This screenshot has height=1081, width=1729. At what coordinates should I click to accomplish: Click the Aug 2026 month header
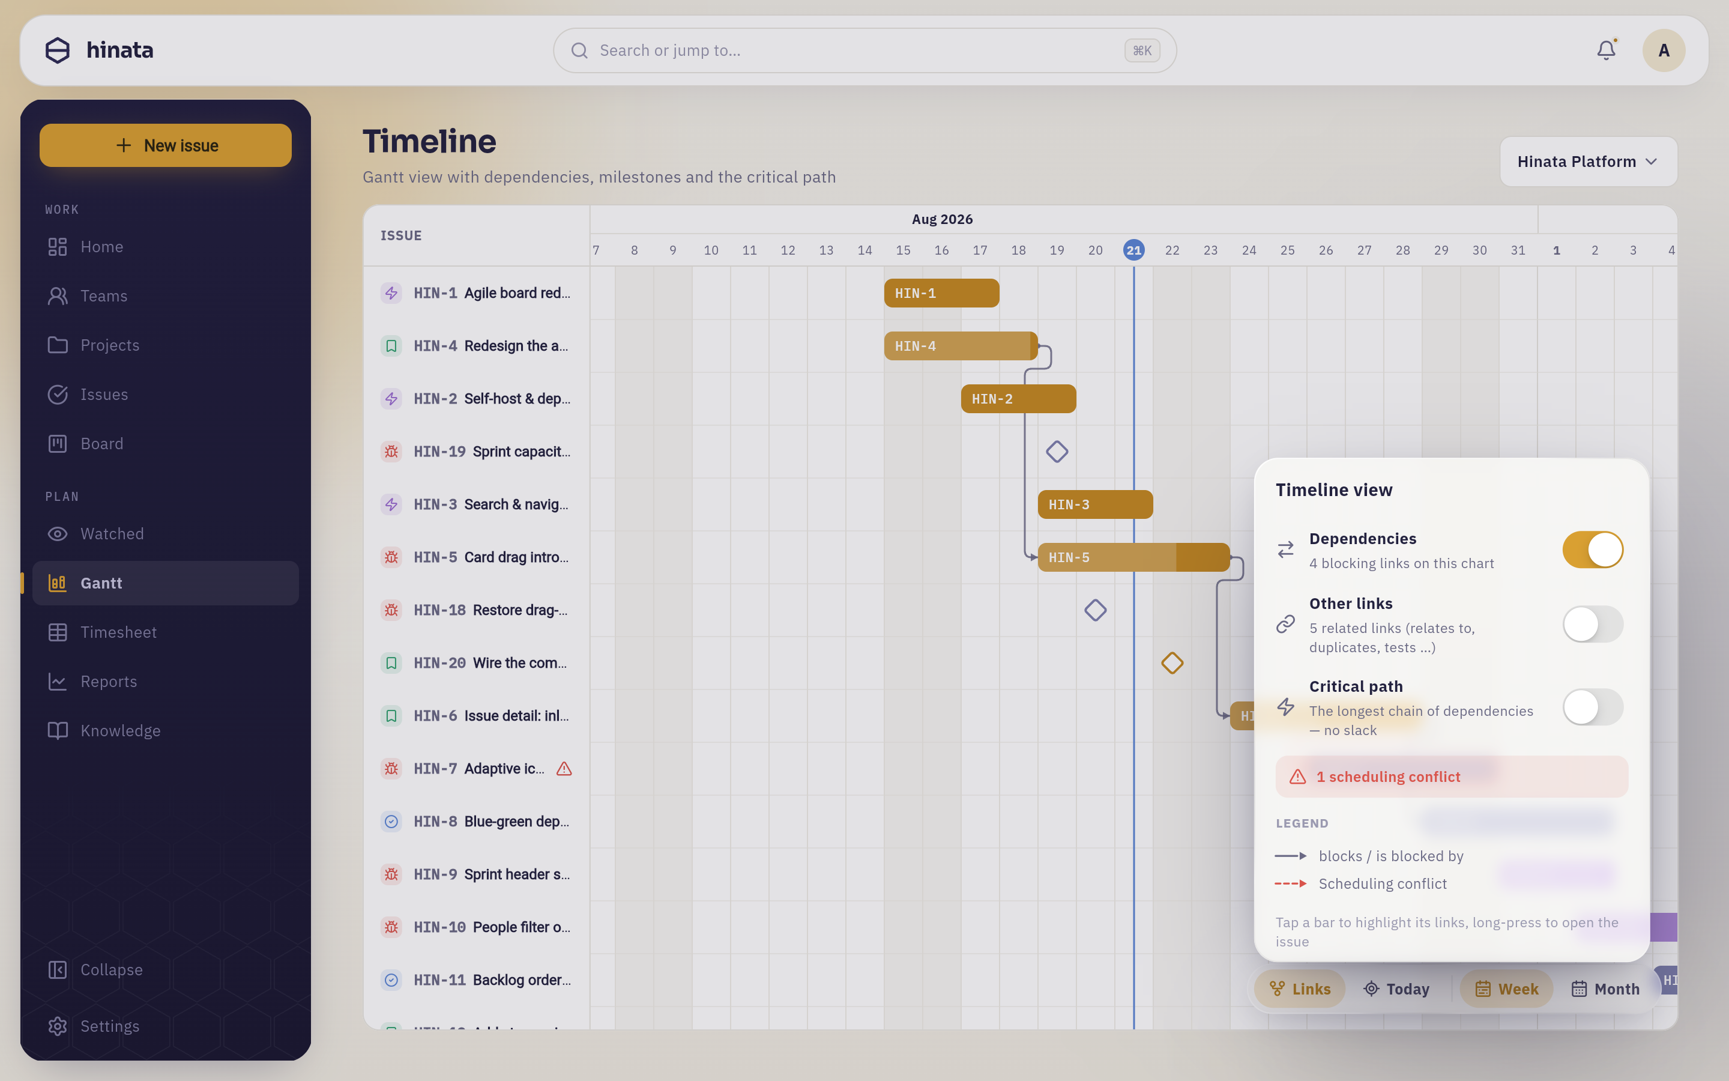click(942, 219)
